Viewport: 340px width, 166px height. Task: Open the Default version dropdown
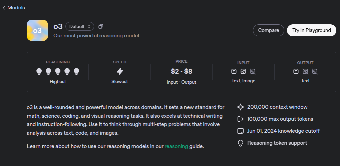[x=80, y=26]
